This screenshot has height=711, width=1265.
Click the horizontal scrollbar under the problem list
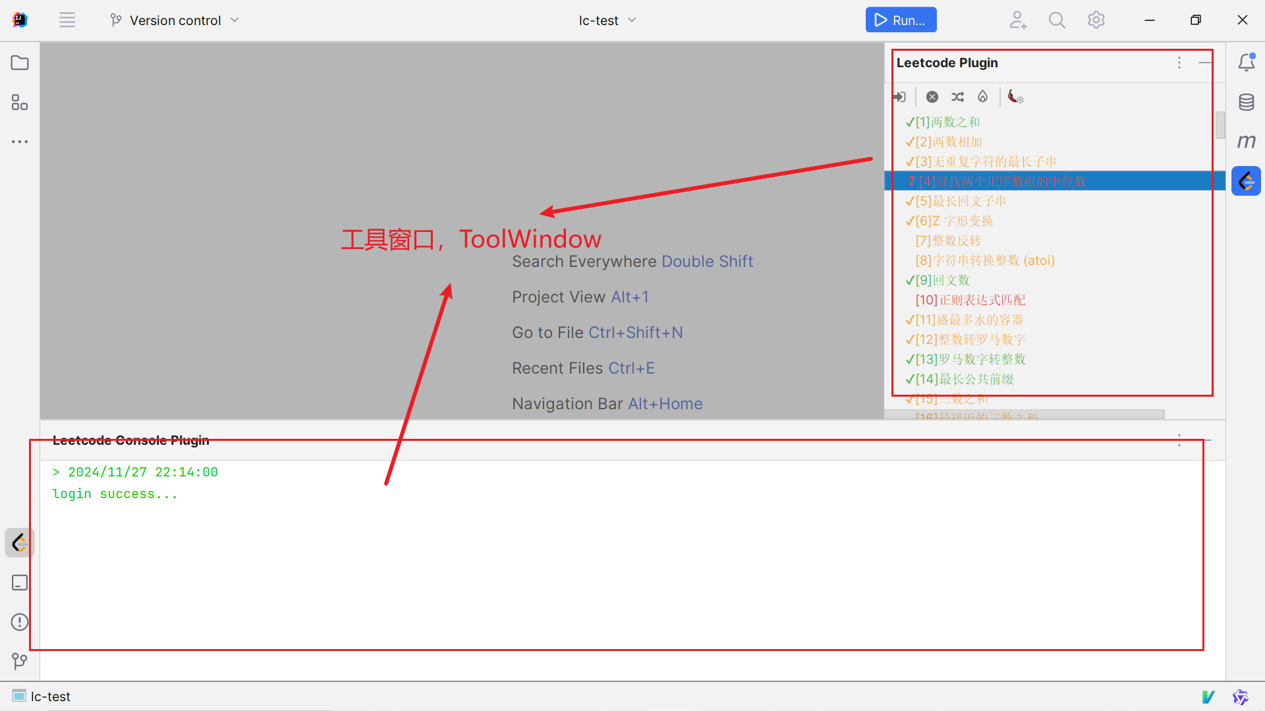1025,414
